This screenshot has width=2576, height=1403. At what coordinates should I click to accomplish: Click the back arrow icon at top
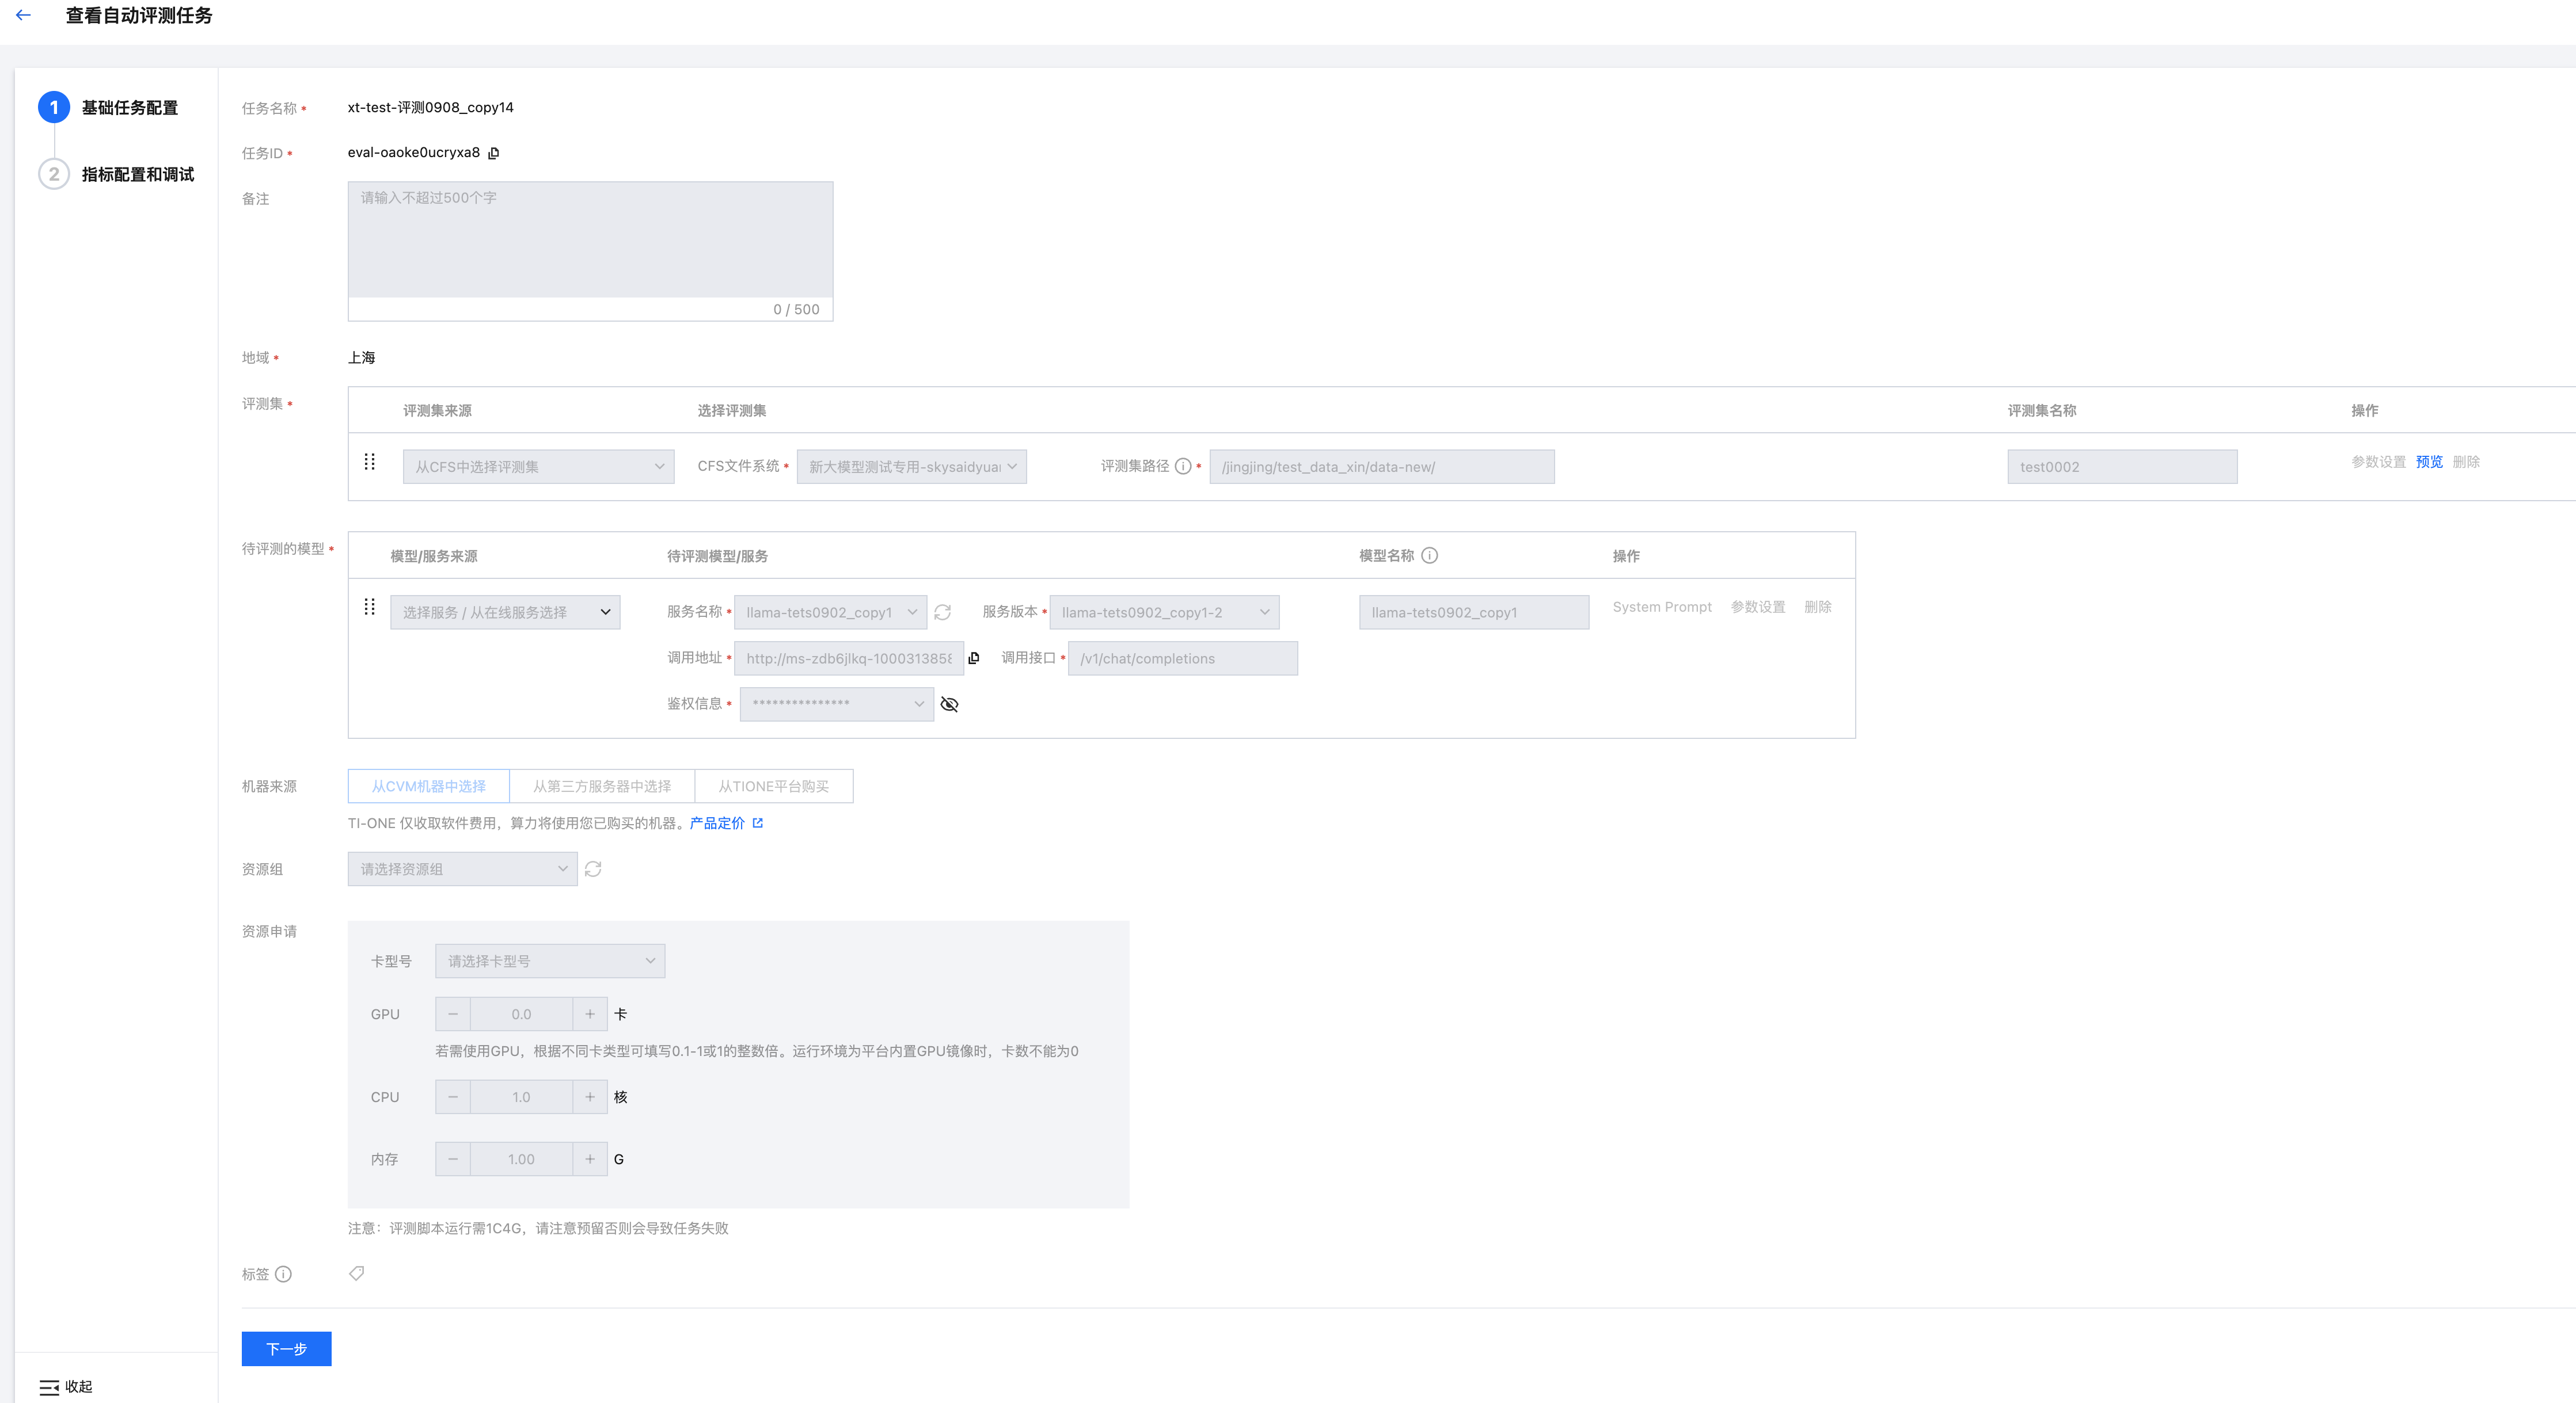click(x=23, y=16)
